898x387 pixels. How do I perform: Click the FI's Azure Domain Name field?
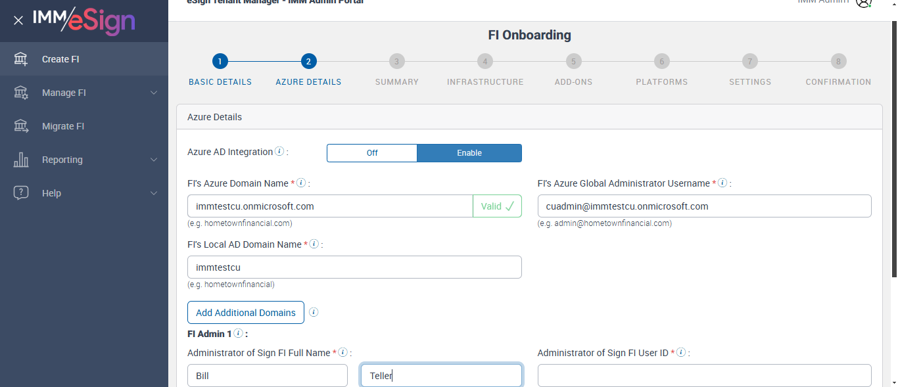(x=330, y=206)
